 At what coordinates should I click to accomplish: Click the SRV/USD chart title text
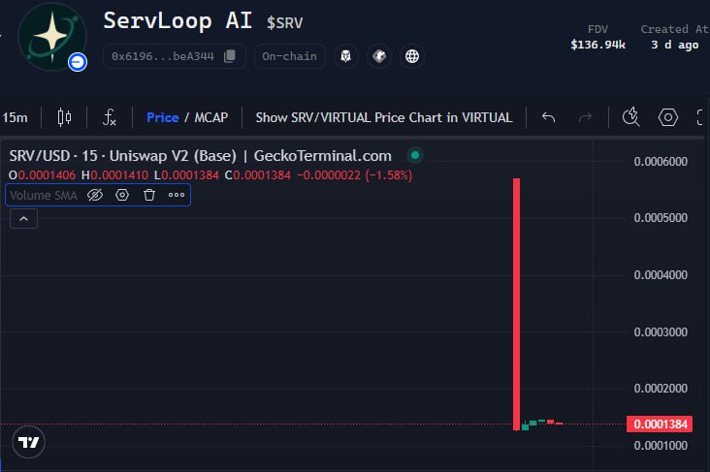coord(200,156)
